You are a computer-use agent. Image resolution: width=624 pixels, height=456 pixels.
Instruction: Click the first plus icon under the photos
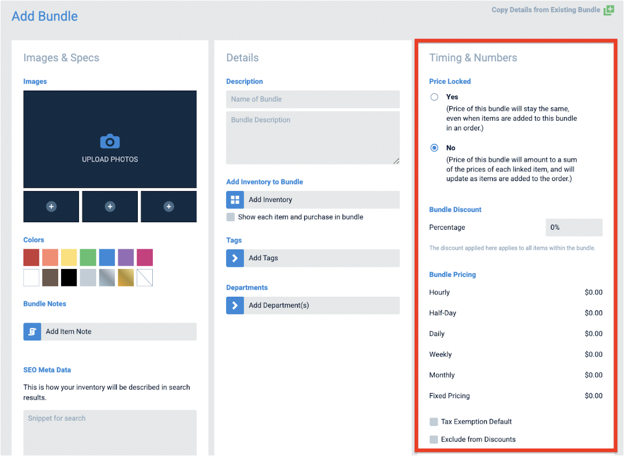click(51, 206)
